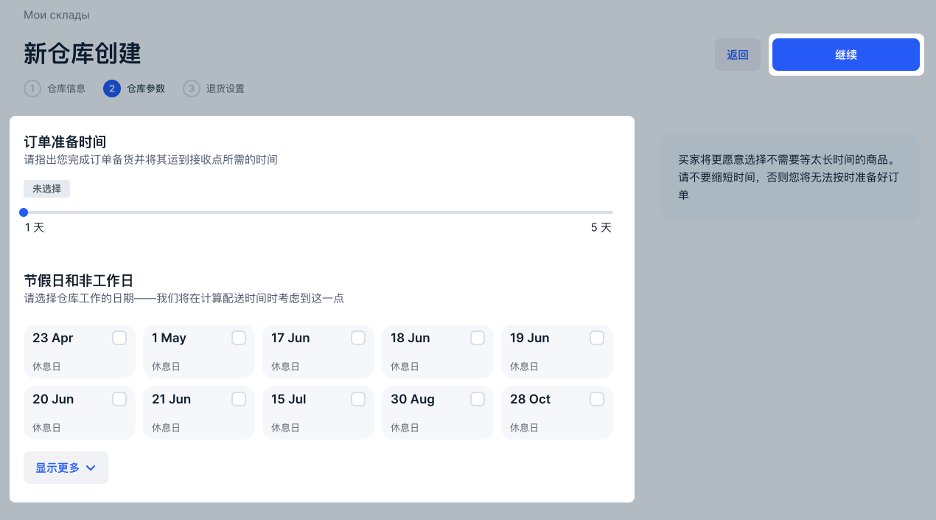Toggle the 28 Oct checkbox
Image resolution: width=936 pixels, height=520 pixels.
tap(597, 399)
